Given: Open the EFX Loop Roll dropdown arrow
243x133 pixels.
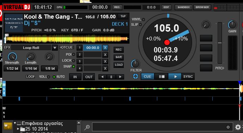Looking at the screenshot, I should pyautogui.click(x=55, y=48).
